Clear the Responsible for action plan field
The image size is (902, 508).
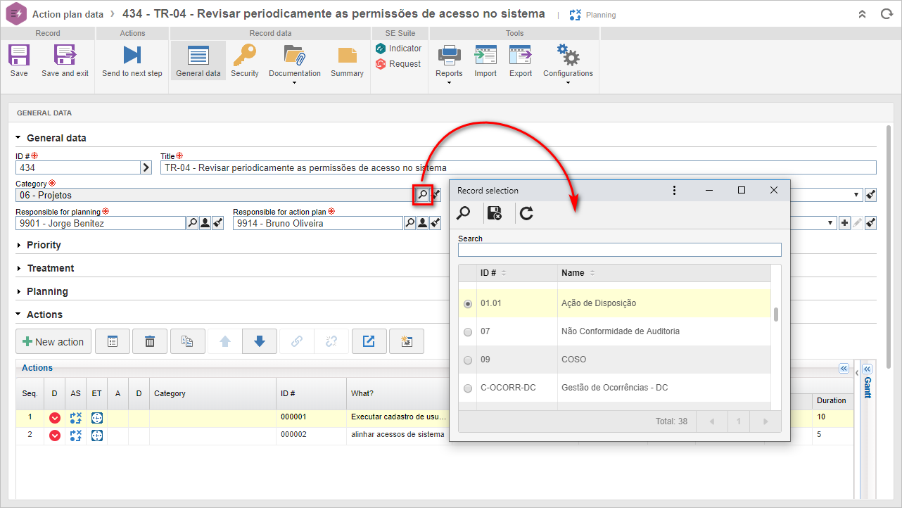(436, 223)
